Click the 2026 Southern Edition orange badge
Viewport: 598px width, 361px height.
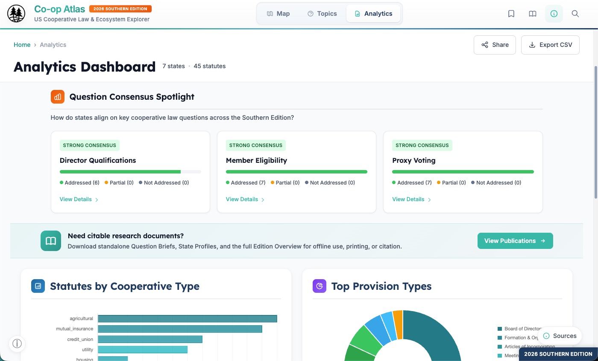pos(120,9)
